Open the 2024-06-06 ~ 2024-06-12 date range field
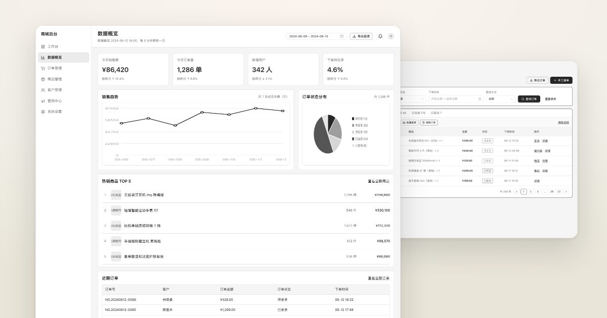 (x=316, y=36)
